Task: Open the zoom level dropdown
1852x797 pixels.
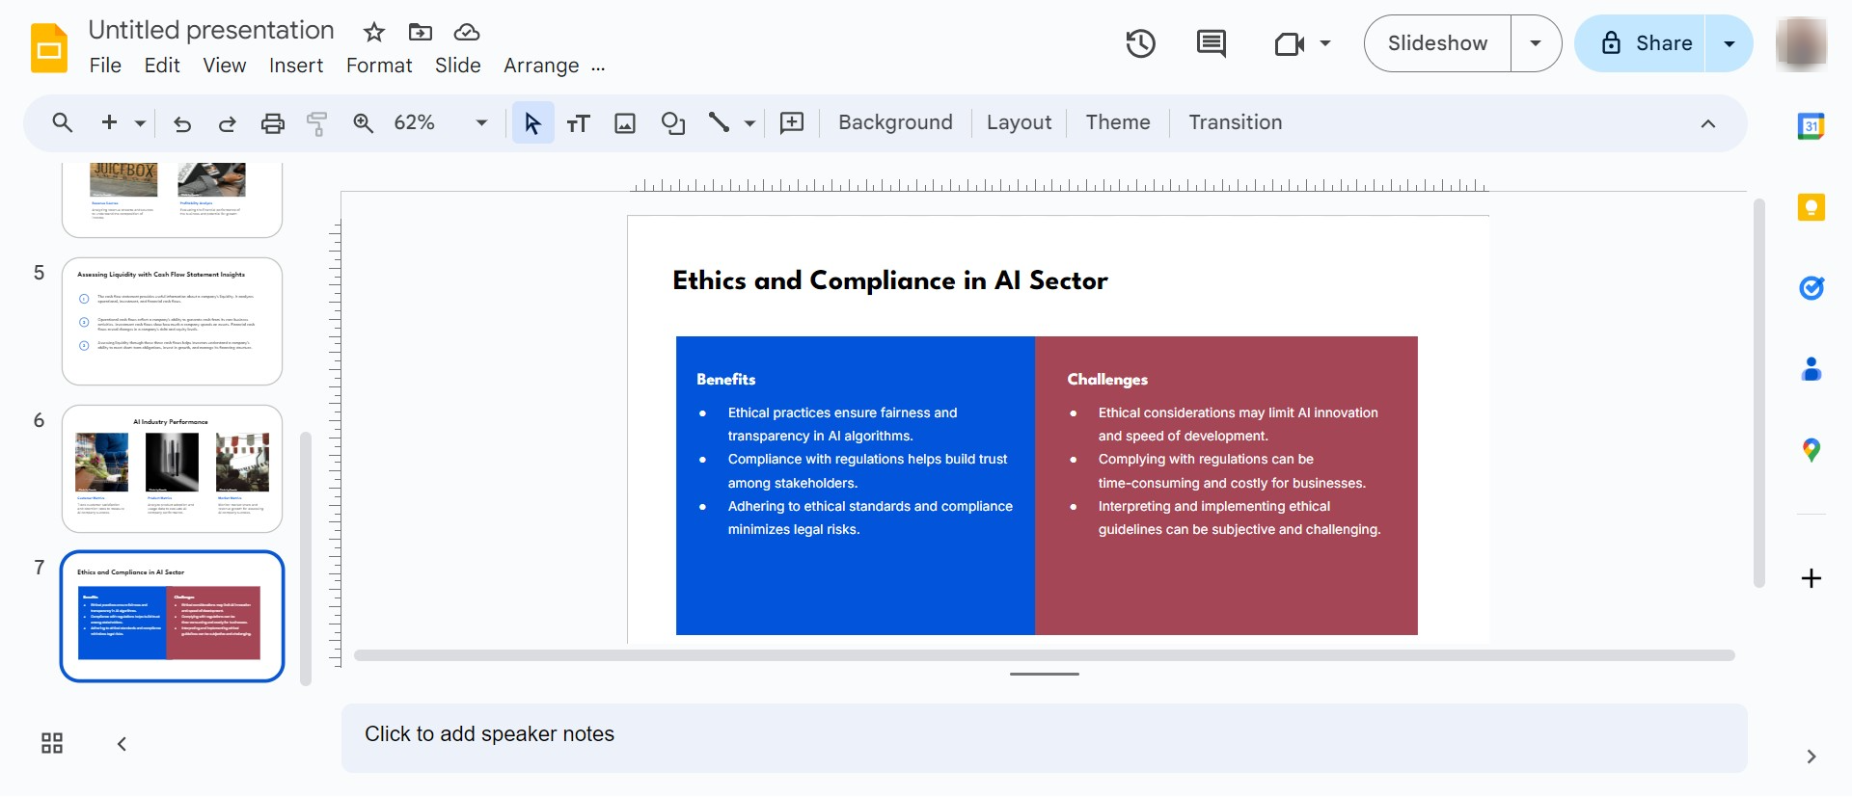Action: (481, 122)
